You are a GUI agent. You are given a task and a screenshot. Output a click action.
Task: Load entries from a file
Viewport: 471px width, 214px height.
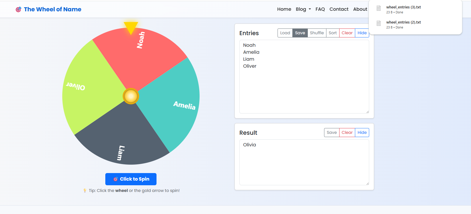point(285,33)
